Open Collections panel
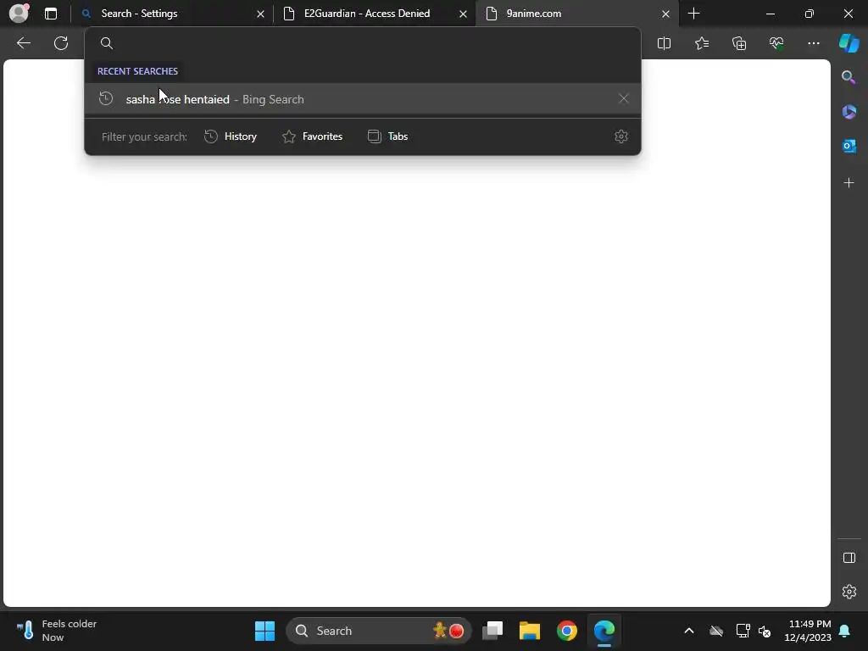The image size is (868, 651). (x=739, y=43)
